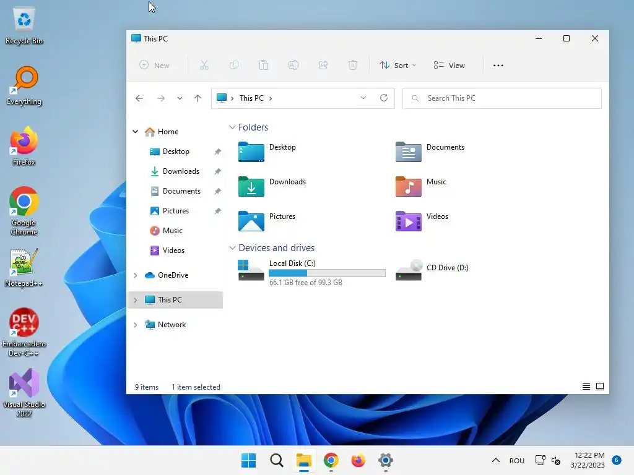The width and height of the screenshot is (634, 475).
Task: Click This PC breadcrumb in address bar
Action: (251, 98)
